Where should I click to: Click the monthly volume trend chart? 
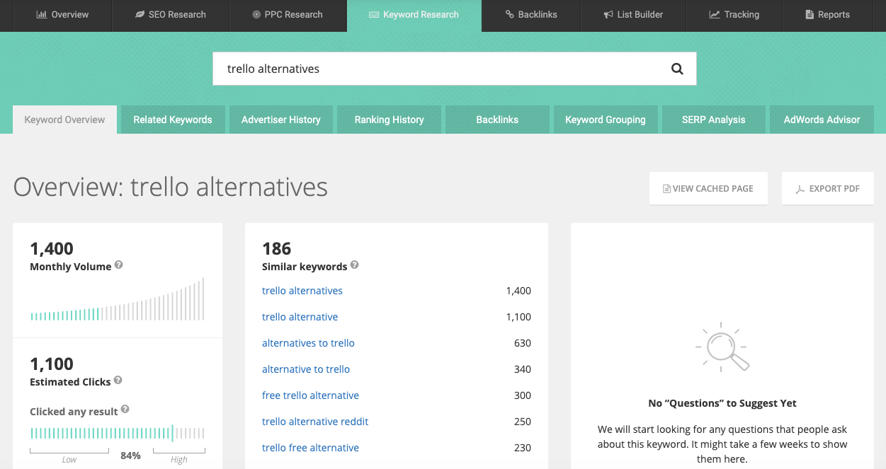pyautogui.click(x=118, y=299)
